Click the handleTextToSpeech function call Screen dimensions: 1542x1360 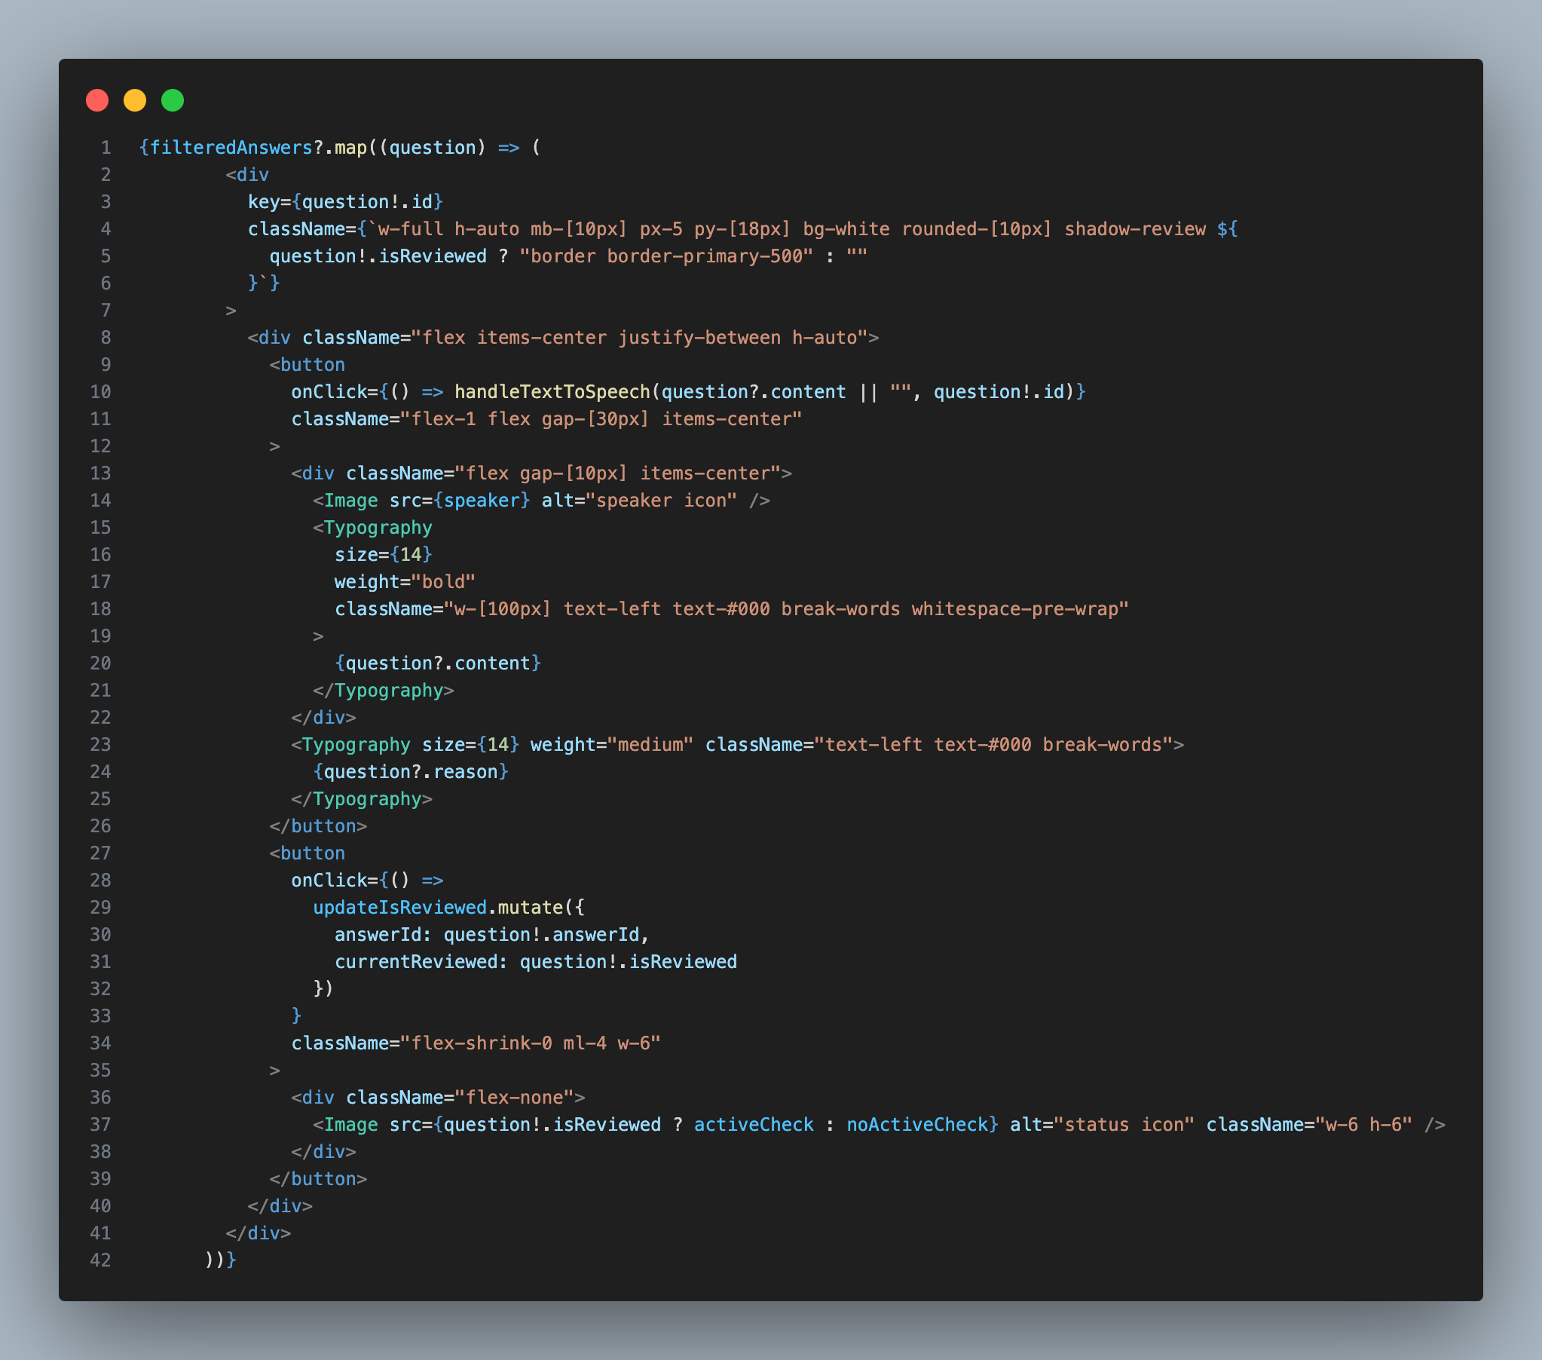click(552, 392)
